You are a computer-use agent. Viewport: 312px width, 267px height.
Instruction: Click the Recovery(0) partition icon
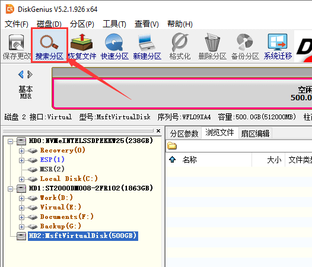coord(33,151)
